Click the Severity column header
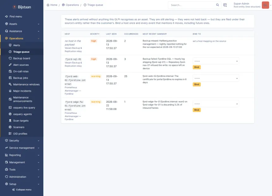 pos(95,34)
